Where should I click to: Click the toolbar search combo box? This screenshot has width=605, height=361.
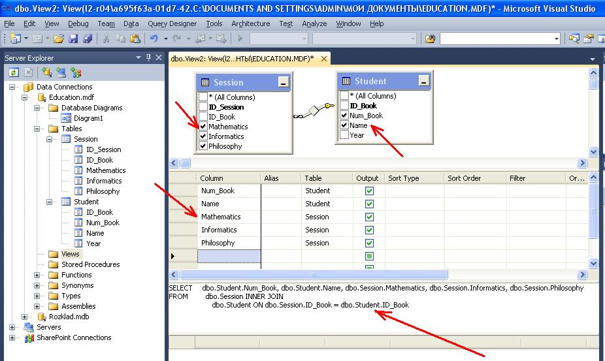tap(500, 39)
